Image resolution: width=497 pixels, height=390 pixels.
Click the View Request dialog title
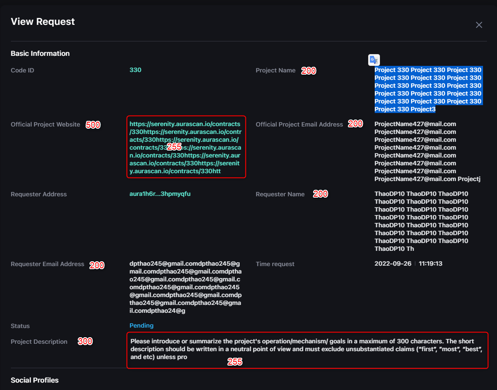pyautogui.click(x=42, y=21)
